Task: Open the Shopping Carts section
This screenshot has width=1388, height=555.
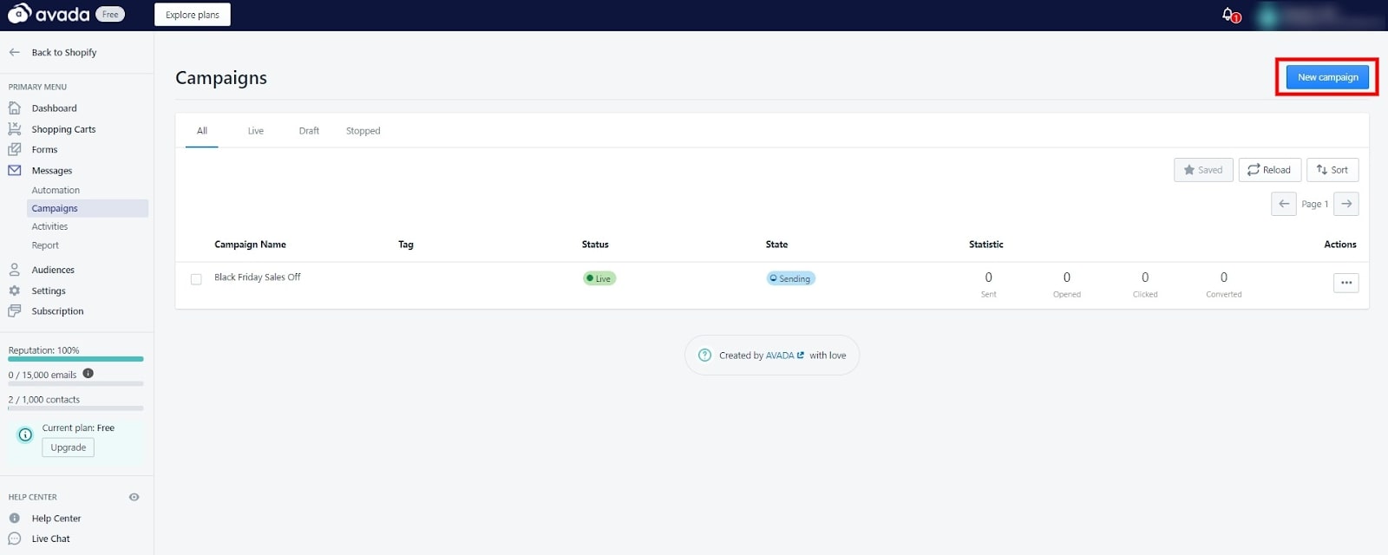Action: pos(63,129)
